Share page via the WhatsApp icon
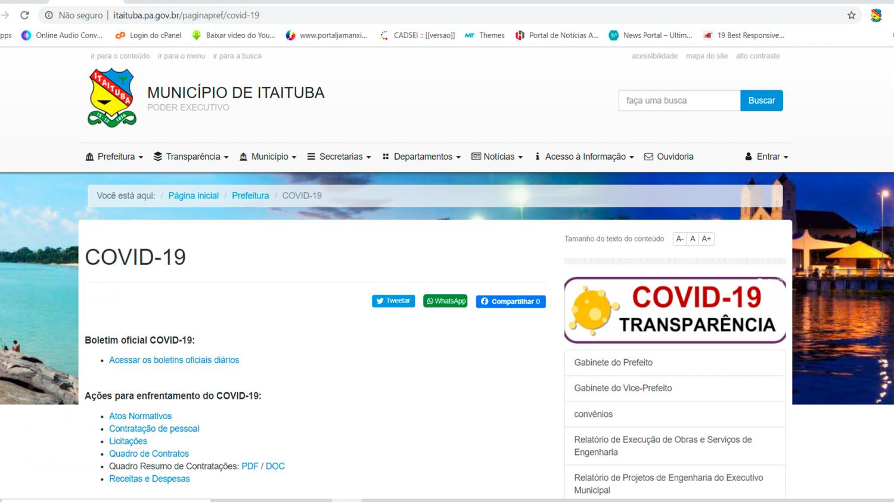 pos(430,301)
